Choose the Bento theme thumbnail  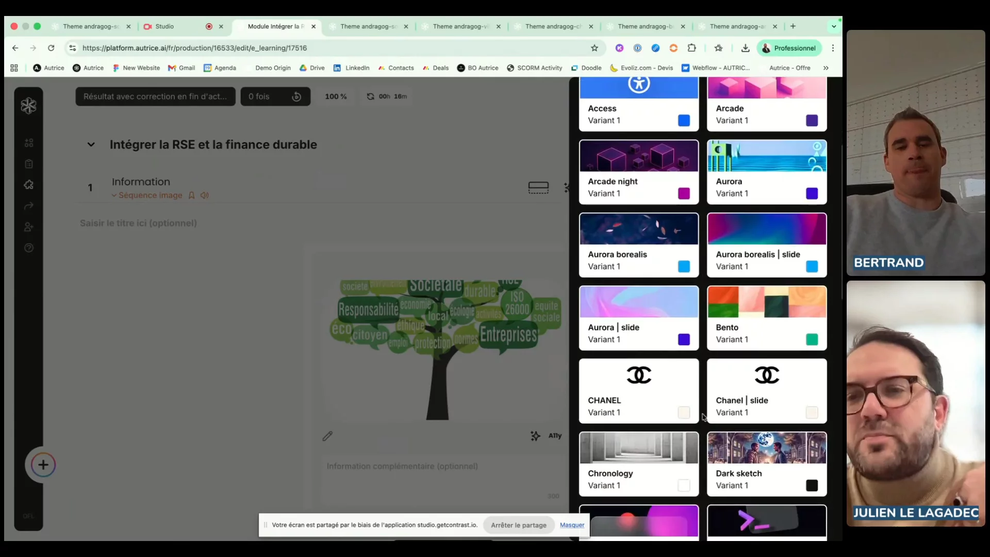[766, 302]
